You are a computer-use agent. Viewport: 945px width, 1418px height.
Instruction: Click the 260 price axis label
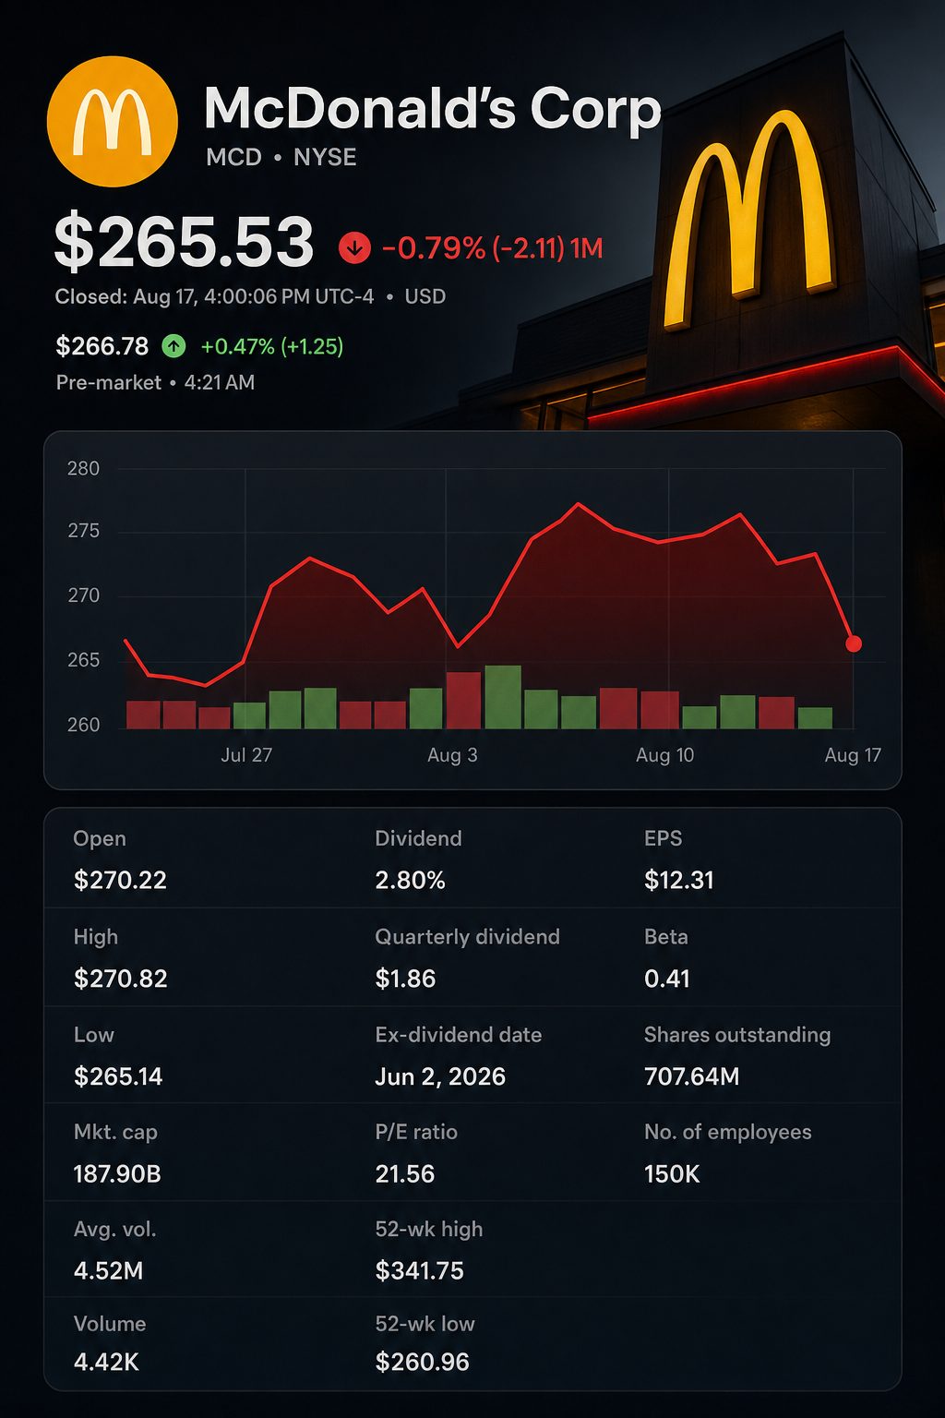pyautogui.click(x=83, y=725)
